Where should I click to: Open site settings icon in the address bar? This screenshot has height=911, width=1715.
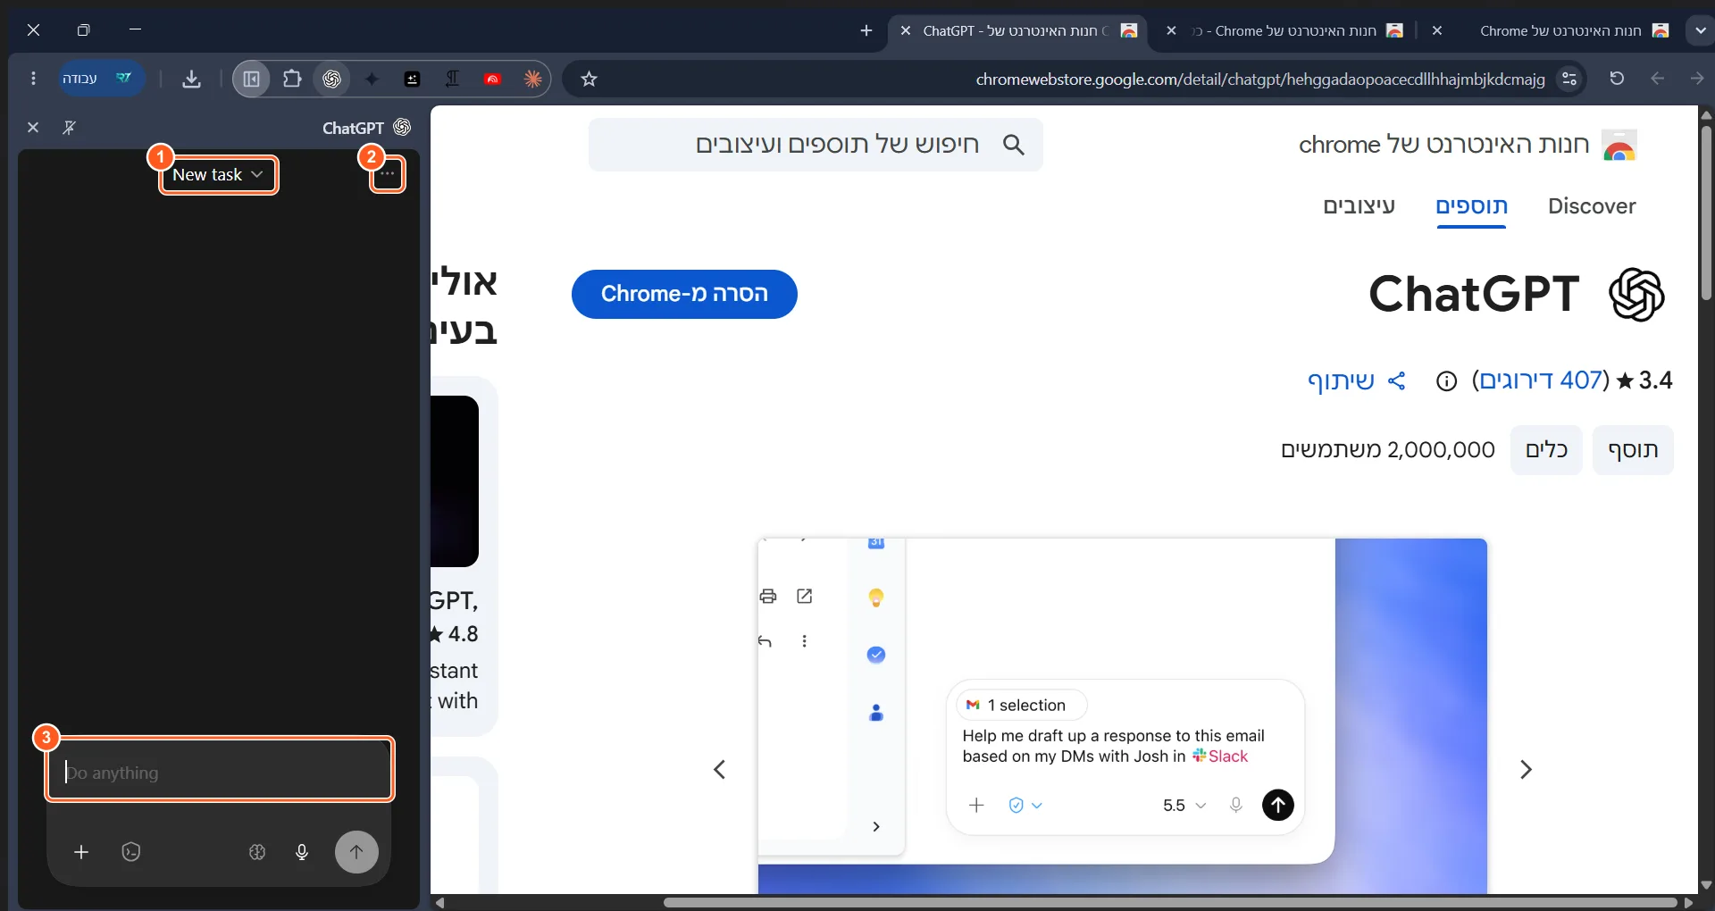click(x=1569, y=79)
